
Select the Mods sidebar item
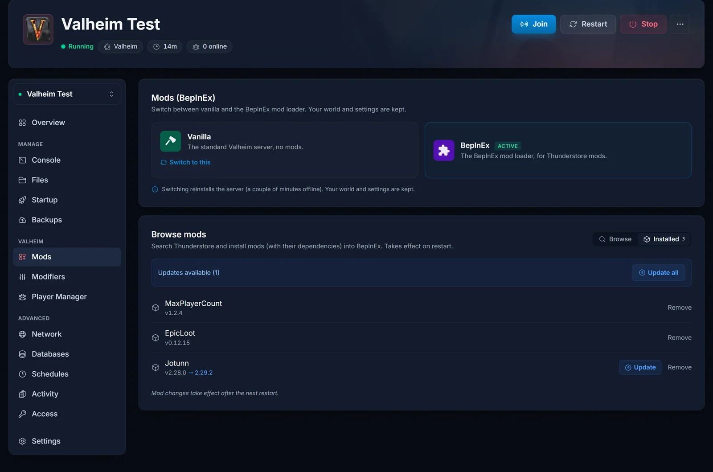click(67, 257)
